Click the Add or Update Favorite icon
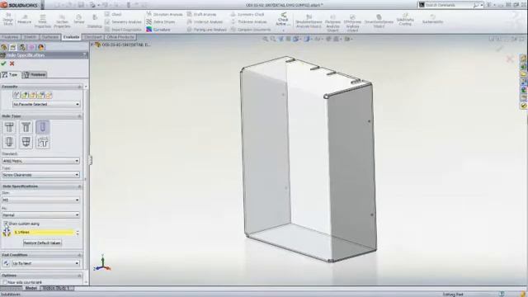 [x=25, y=96]
